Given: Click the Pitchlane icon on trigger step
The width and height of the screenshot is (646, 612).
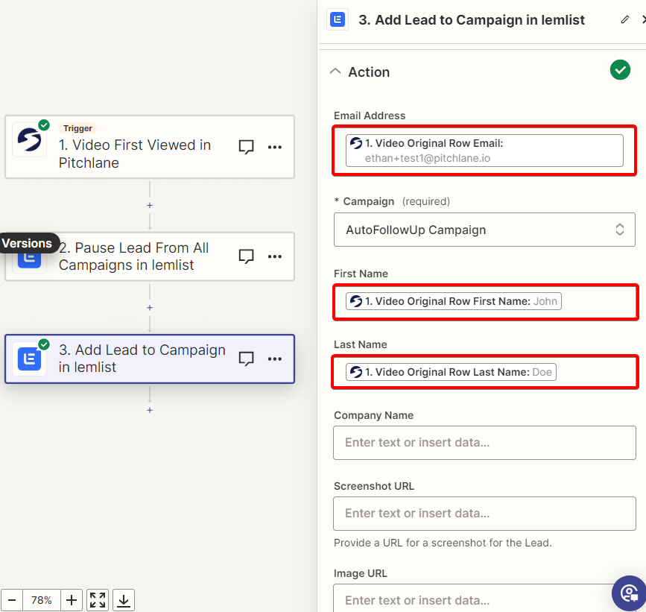Looking at the screenshot, I should (x=29, y=139).
